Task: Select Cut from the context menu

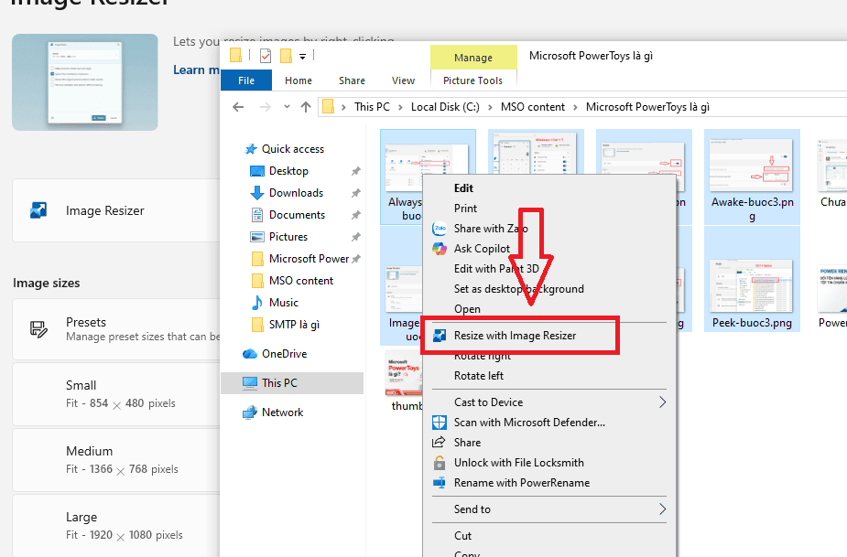Action: point(548,535)
